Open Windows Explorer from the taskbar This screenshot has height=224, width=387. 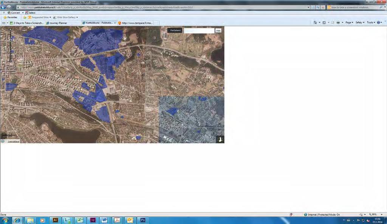tap(30, 220)
